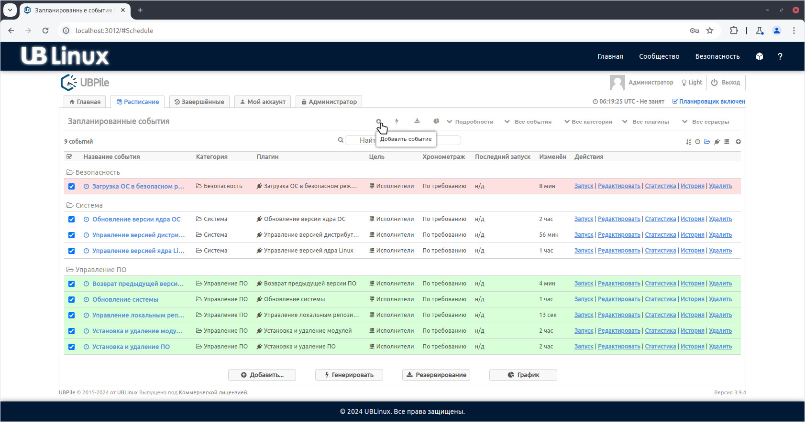Click the 'Добавить...' button

(262, 375)
